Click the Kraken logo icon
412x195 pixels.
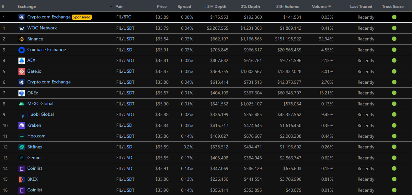coord(22,125)
